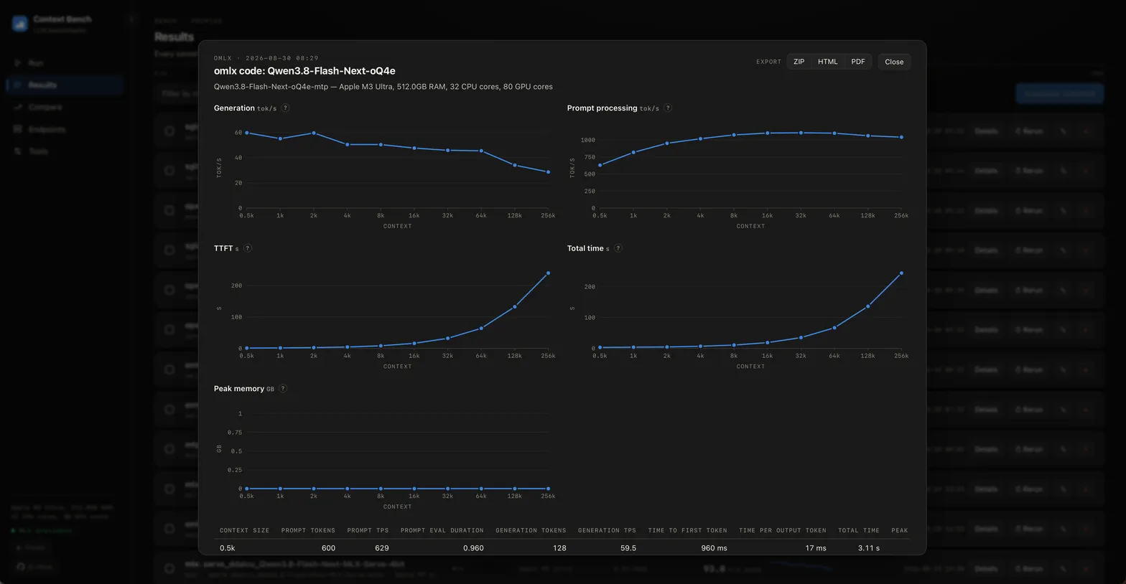Click the 17 ms table cell
Image resolution: width=1126 pixels, height=584 pixels.
(x=815, y=548)
